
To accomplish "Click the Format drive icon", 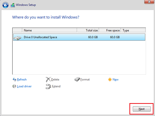I will 77,79.
